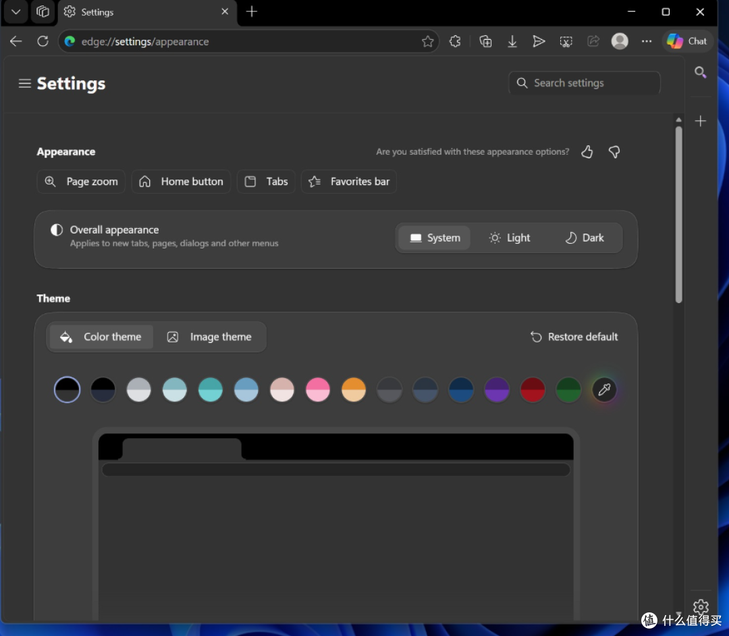This screenshot has height=636, width=729.
Task: Click the scrollbar up arrow
Action: [x=678, y=120]
